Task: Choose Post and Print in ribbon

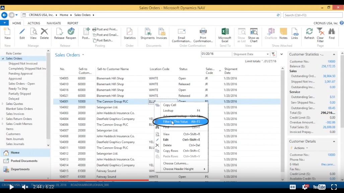Action: tap(105, 29)
